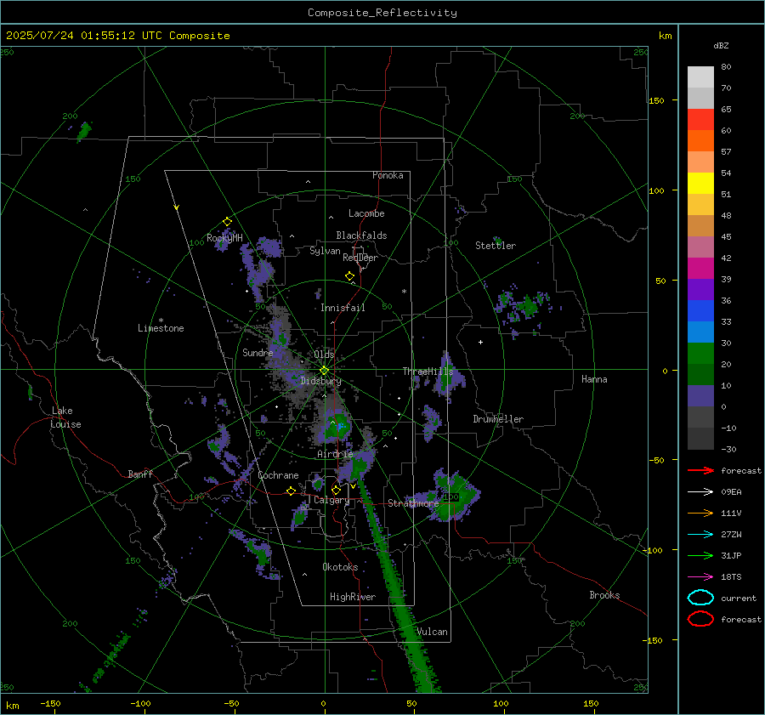Screen dimensions: 765x715
Task: Click the Vulcan label
Action: 433,632
